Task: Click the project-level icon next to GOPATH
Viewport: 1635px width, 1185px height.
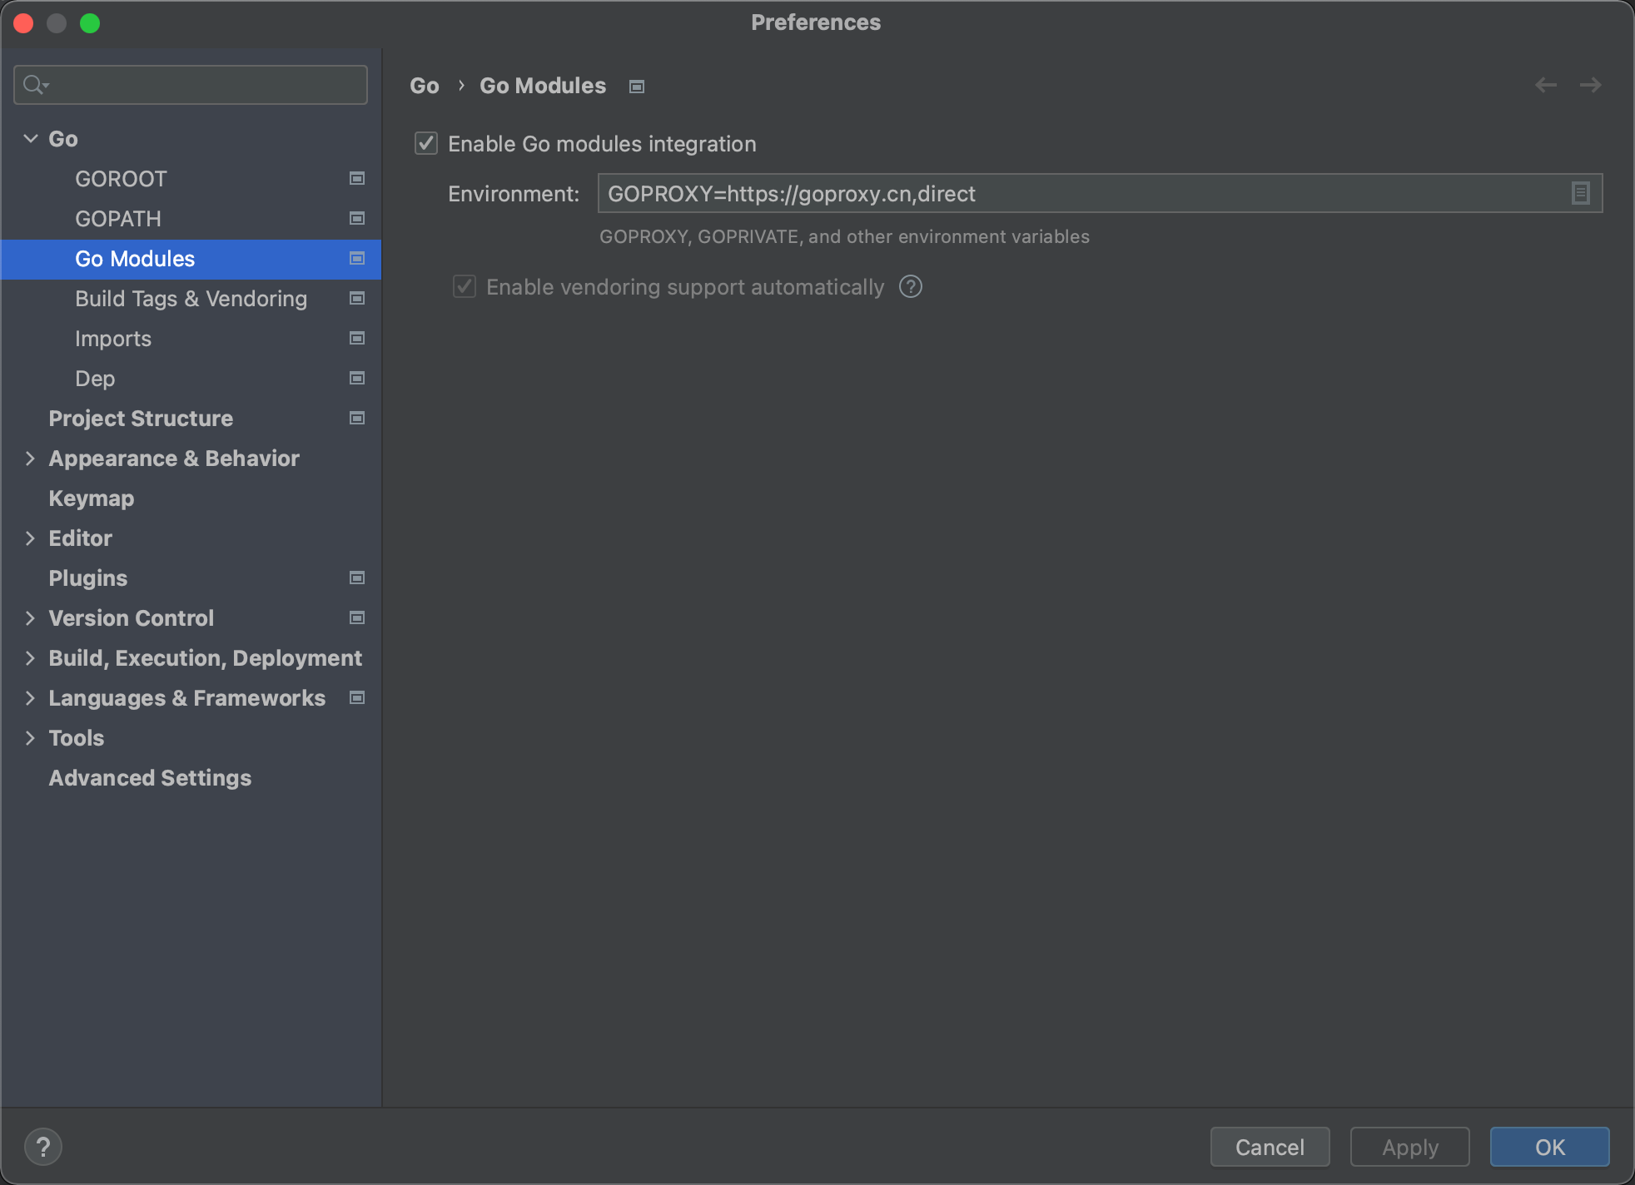Action: (x=357, y=218)
